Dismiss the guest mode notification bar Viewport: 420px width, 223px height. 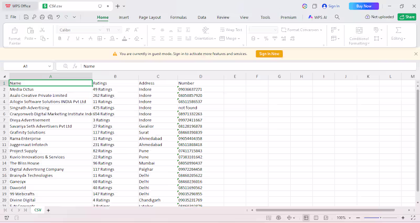[x=416, y=54]
